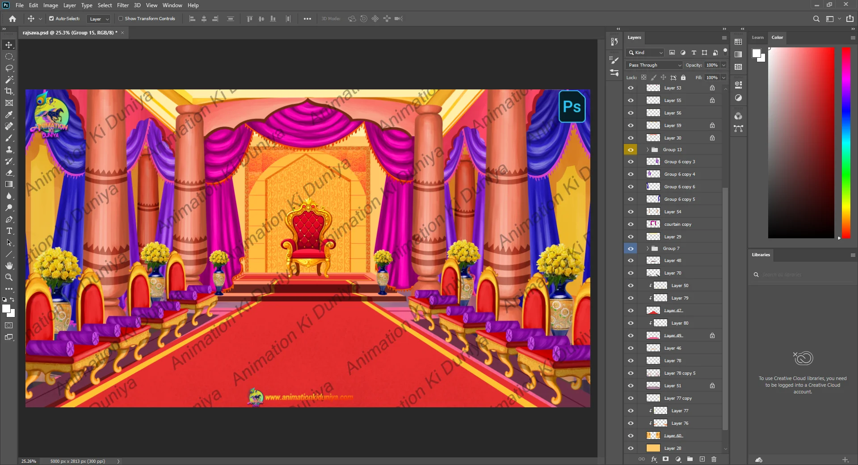Create a new group with folder icon
Viewport: 858px width, 465px height.
(690, 459)
